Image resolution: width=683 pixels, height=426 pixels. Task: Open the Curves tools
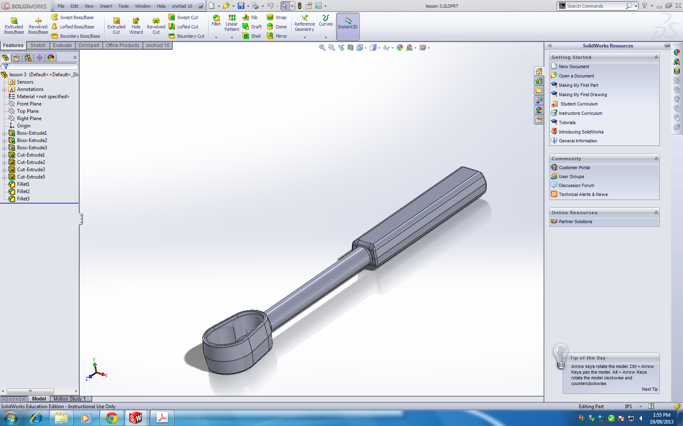[326, 20]
